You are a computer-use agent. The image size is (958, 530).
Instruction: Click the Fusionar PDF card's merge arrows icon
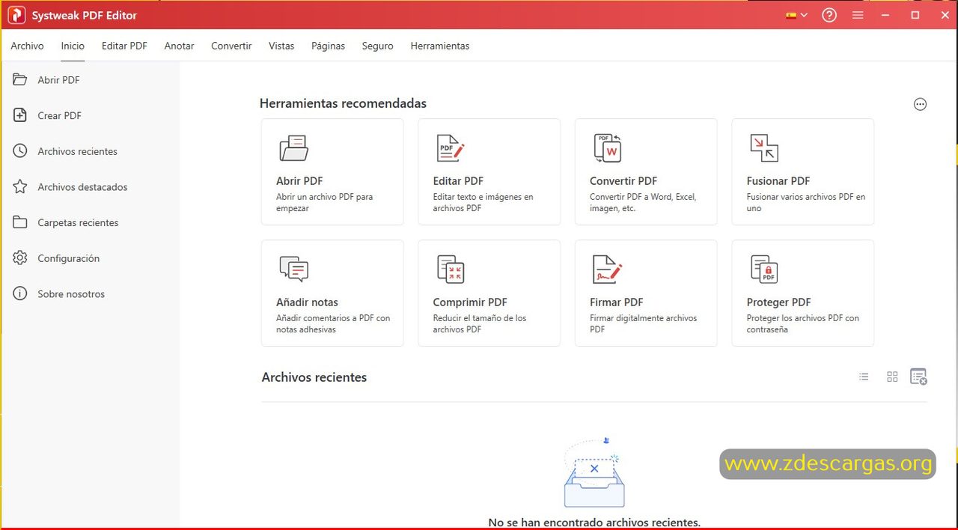(764, 148)
